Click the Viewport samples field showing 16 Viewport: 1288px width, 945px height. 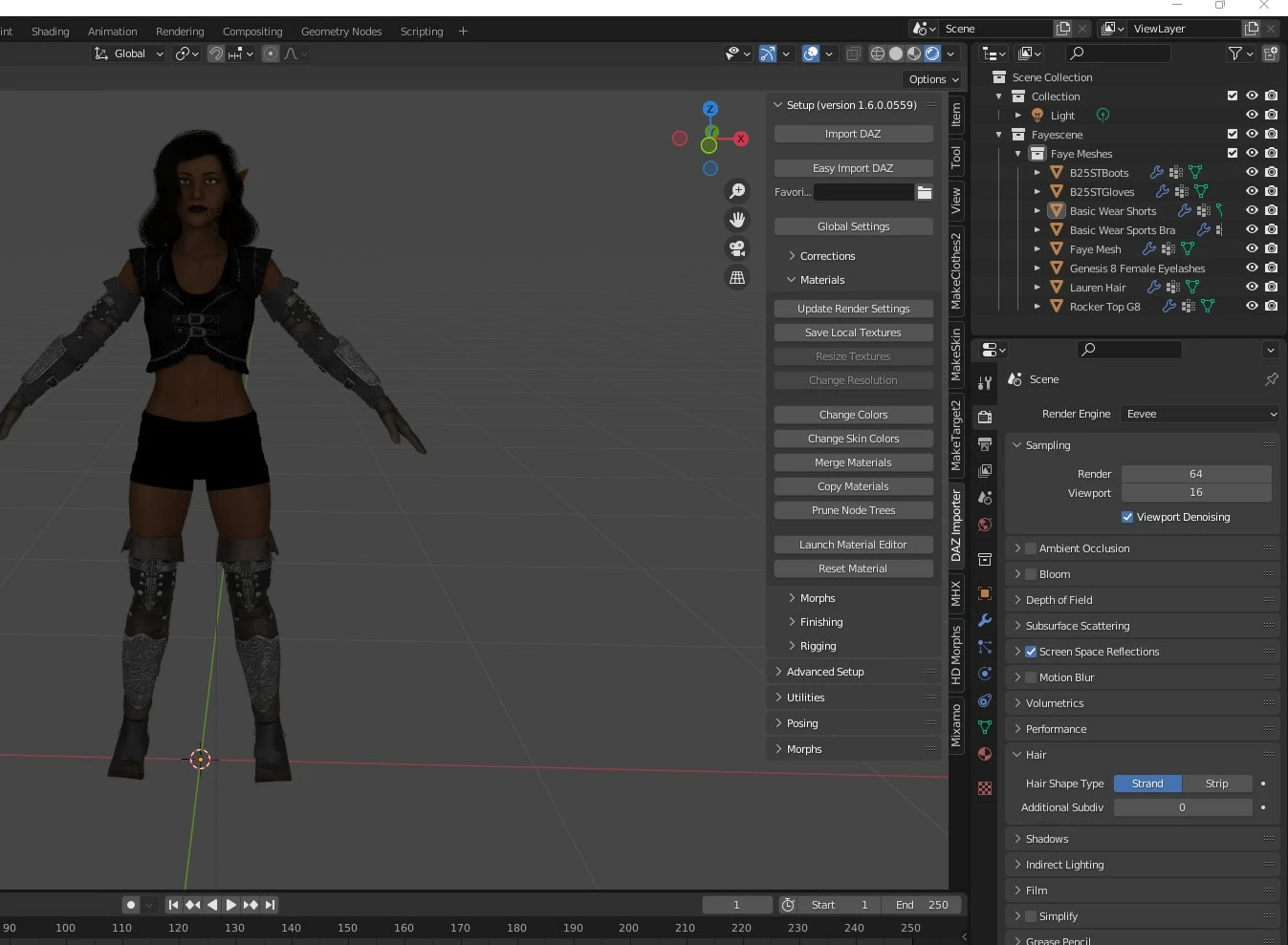click(1196, 492)
